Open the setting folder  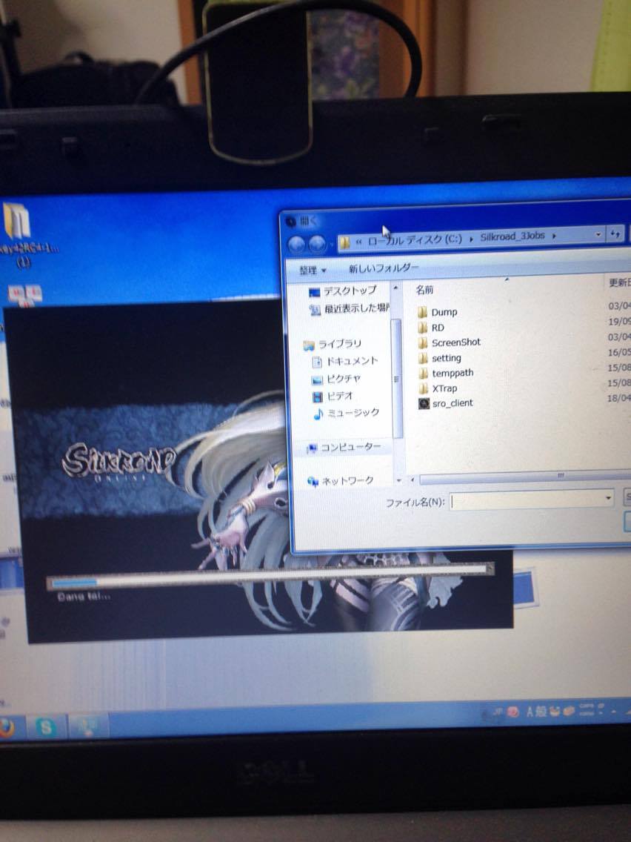440,358
